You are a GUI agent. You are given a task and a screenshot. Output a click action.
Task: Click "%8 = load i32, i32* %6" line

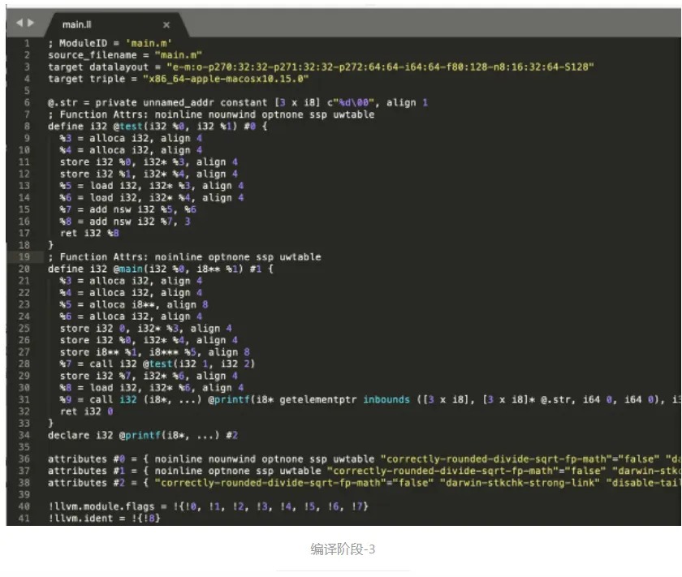click(152, 387)
